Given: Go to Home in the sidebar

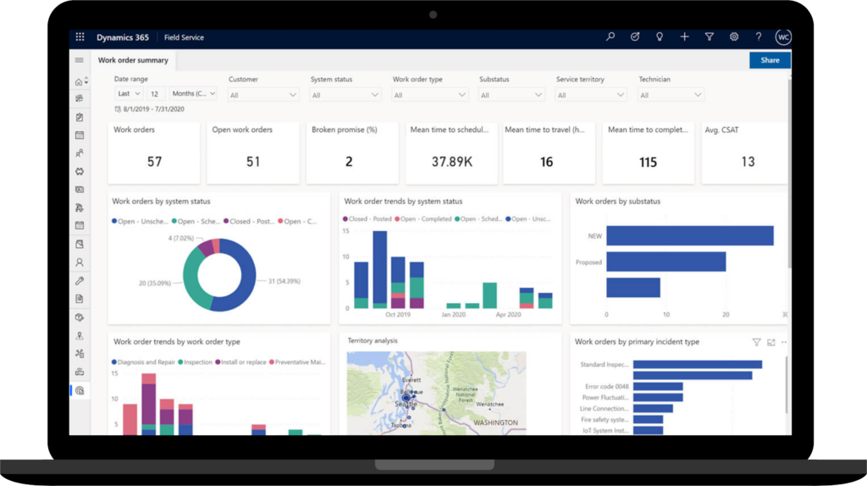Looking at the screenshot, I should coord(79,82).
